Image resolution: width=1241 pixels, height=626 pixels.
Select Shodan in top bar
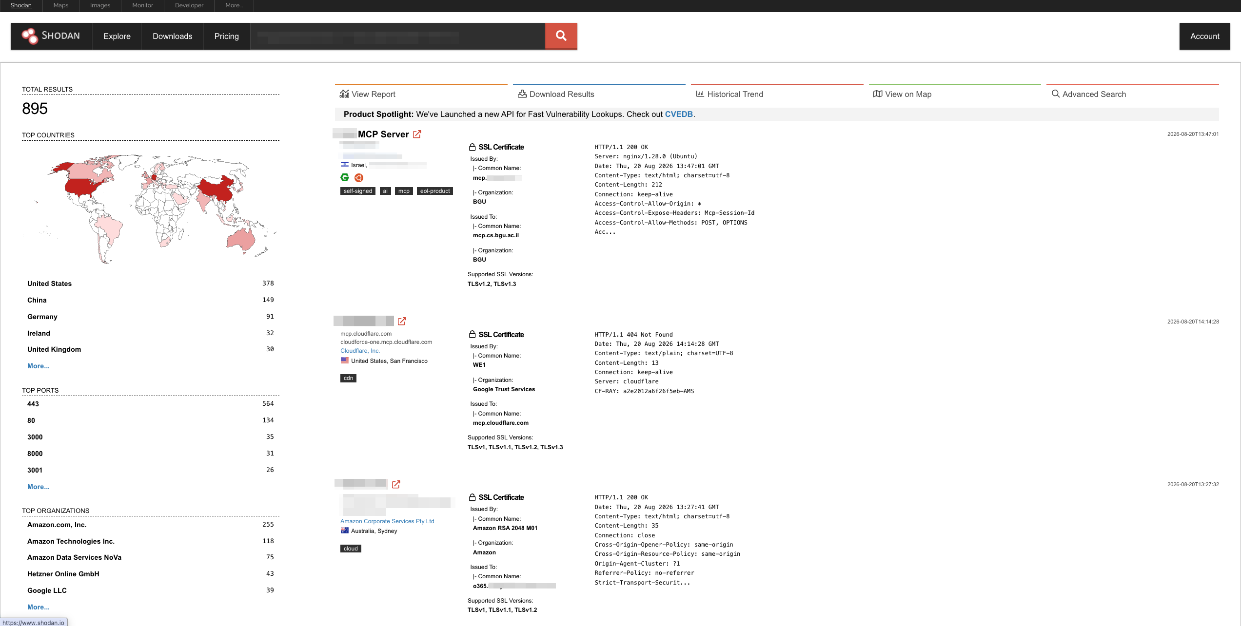[x=21, y=5]
